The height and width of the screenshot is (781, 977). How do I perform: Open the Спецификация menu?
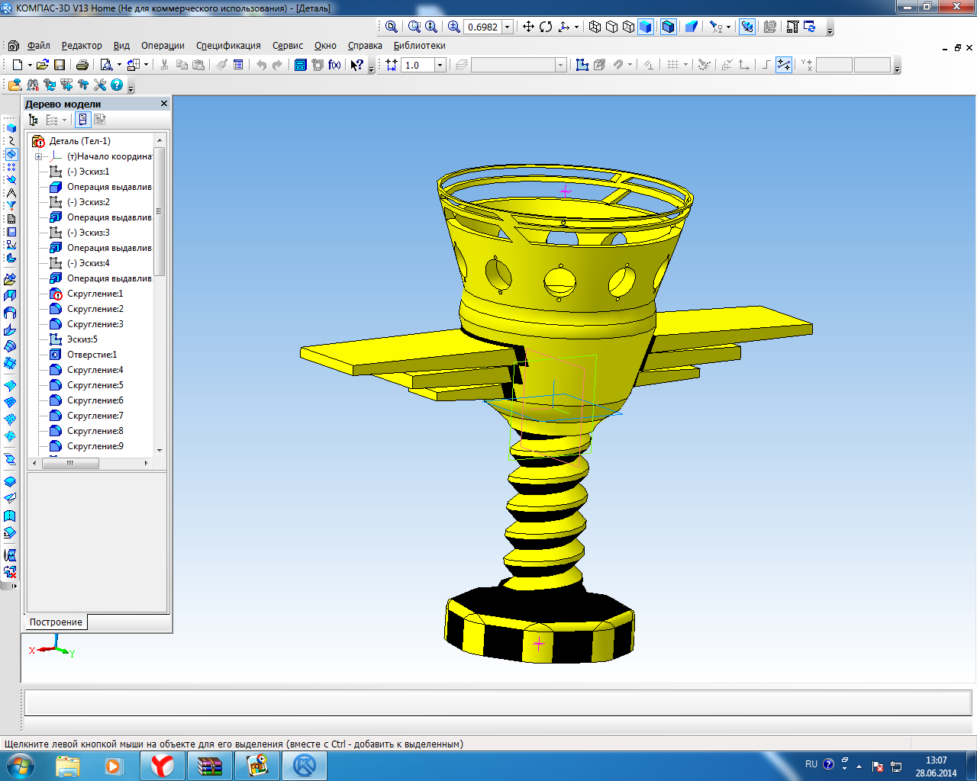[228, 46]
